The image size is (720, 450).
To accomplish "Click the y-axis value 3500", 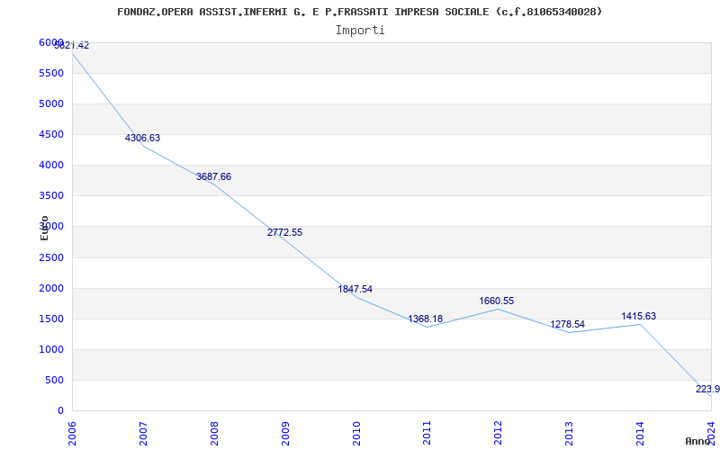I will [51, 196].
